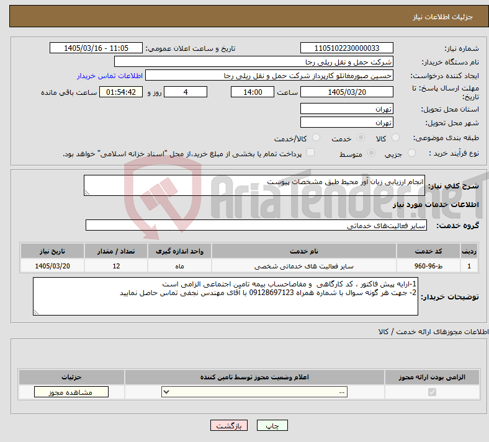The height and width of the screenshot is (442, 489).
Task: Choose the جزیی purchase type radio
Action: (411, 152)
